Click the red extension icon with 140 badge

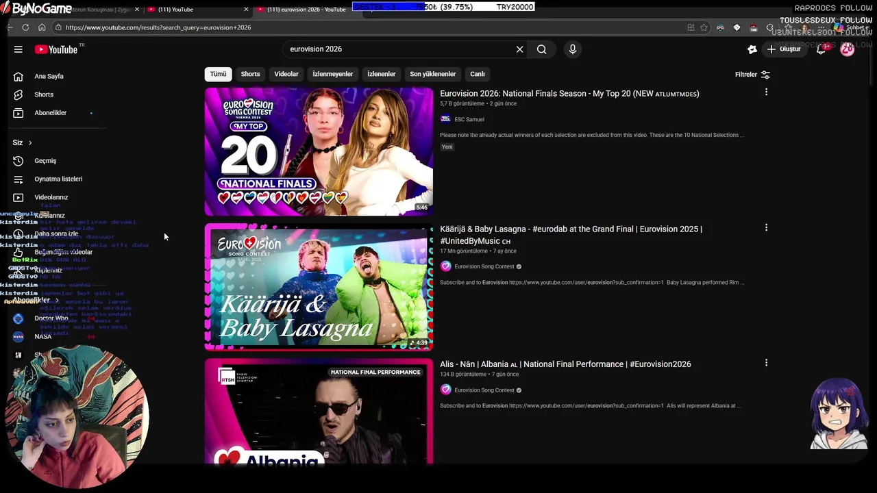pos(754,27)
